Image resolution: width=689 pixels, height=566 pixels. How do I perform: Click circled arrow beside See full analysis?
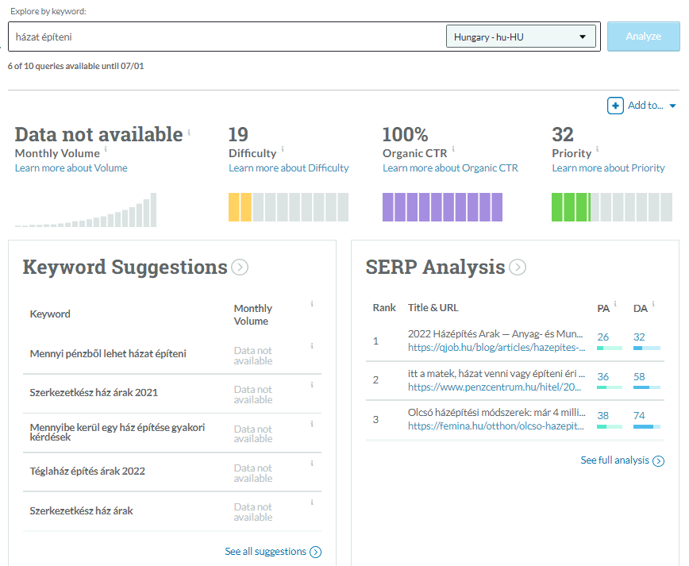pos(658,461)
